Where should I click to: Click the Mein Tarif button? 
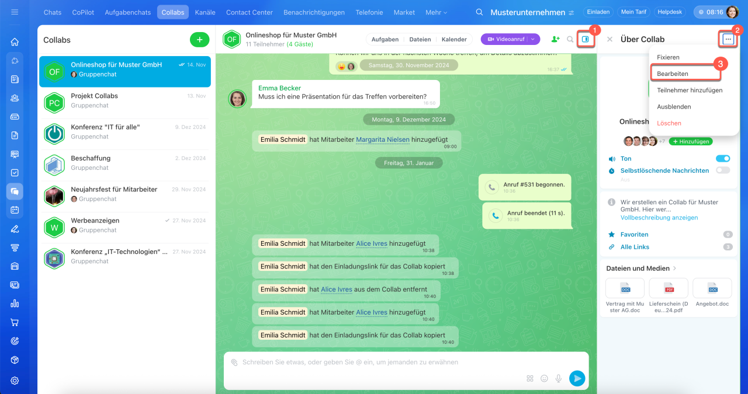(634, 12)
